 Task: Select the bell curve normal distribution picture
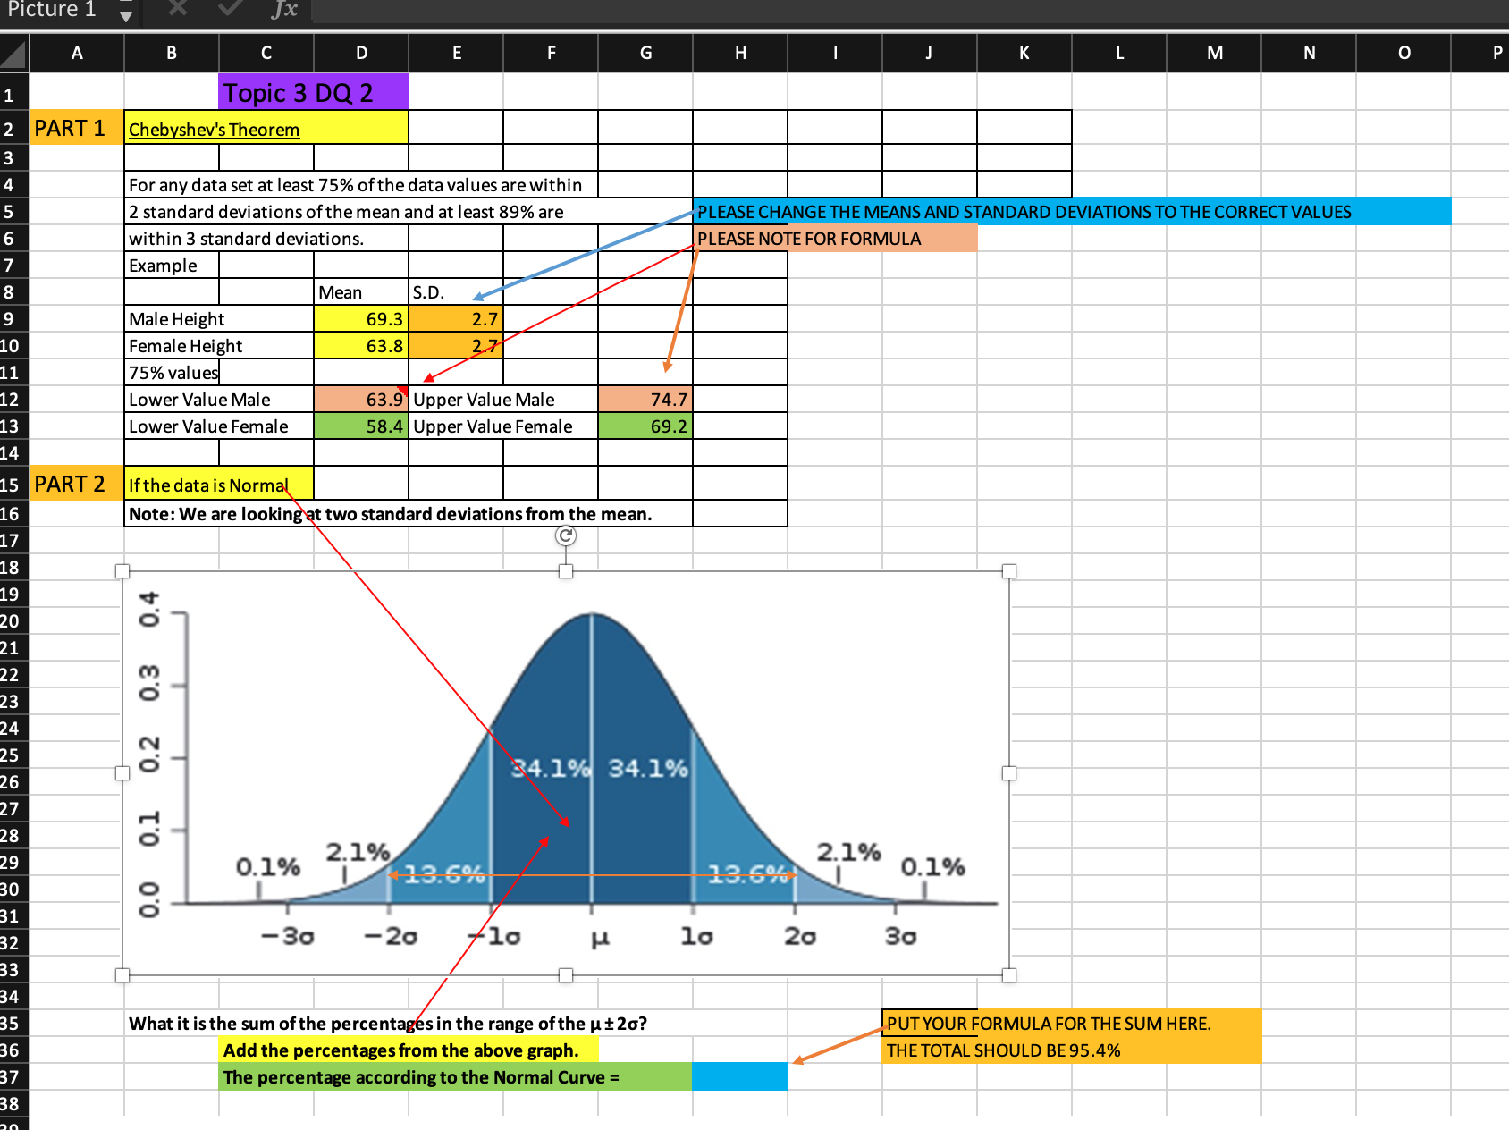pos(566,772)
